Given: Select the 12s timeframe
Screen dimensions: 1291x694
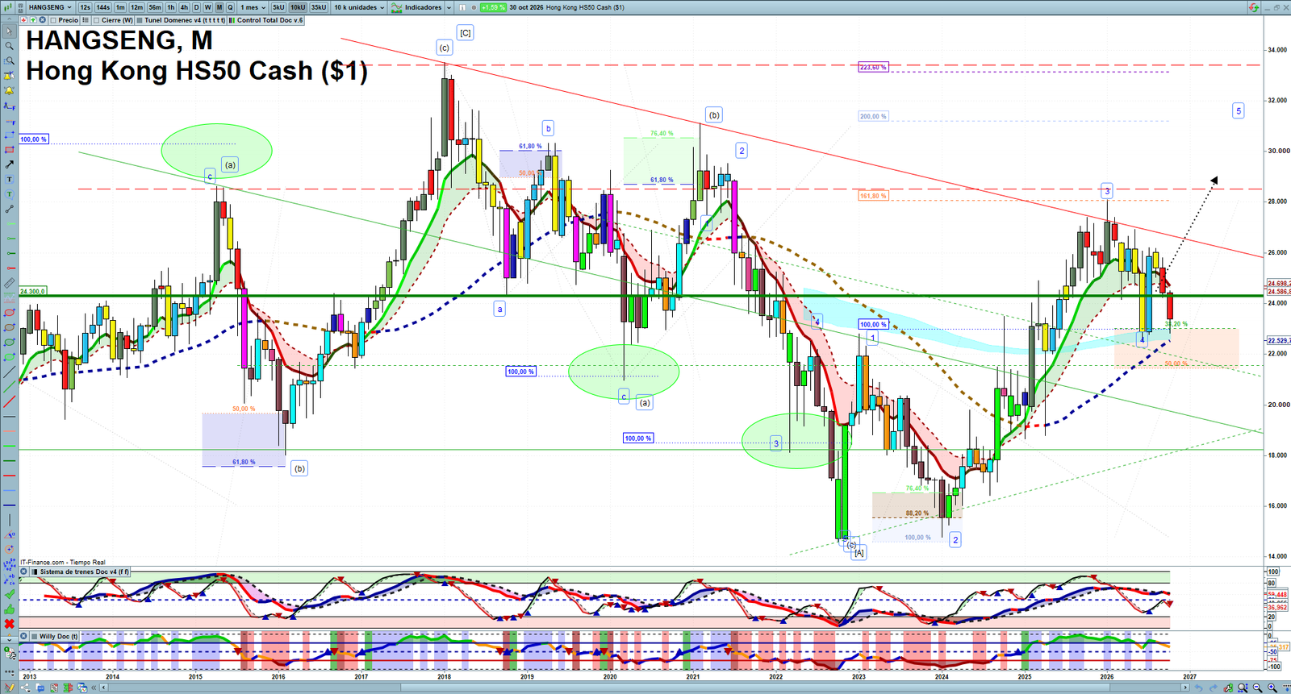Looking at the screenshot, I should [85, 7].
